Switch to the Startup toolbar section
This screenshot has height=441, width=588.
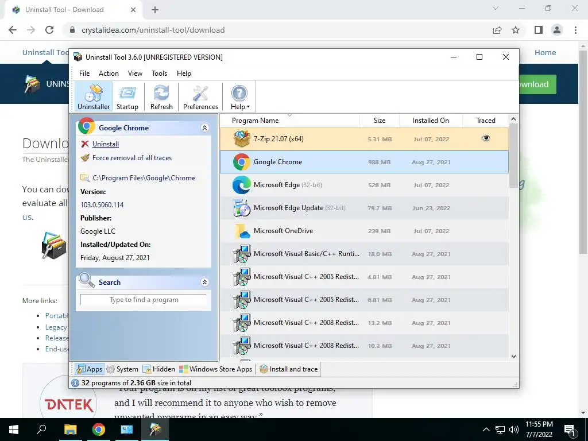127,96
